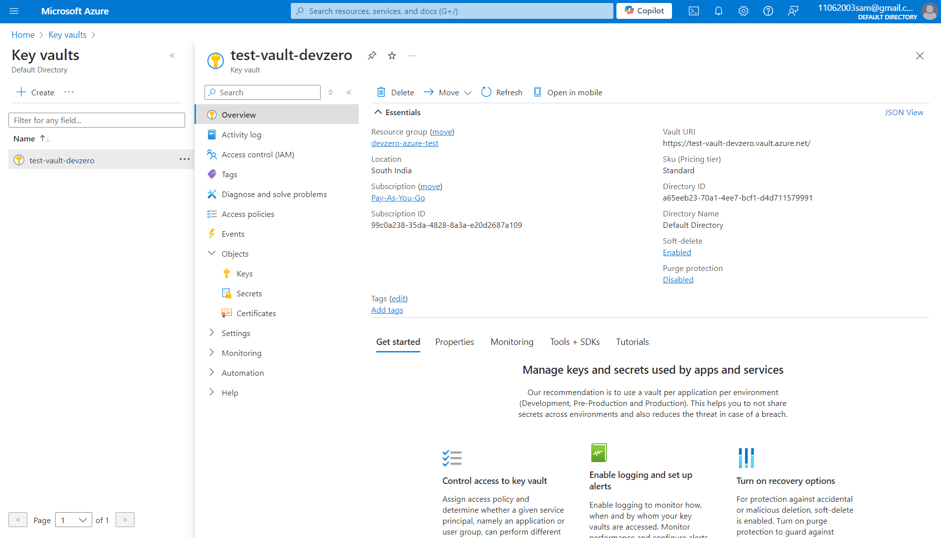Image resolution: width=941 pixels, height=538 pixels.
Task: Open devzero-azure-test resource group link
Action: click(x=404, y=143)
